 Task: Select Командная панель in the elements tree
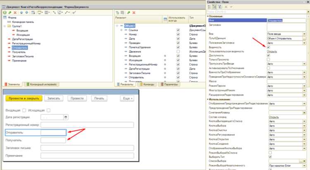[23, 22]
